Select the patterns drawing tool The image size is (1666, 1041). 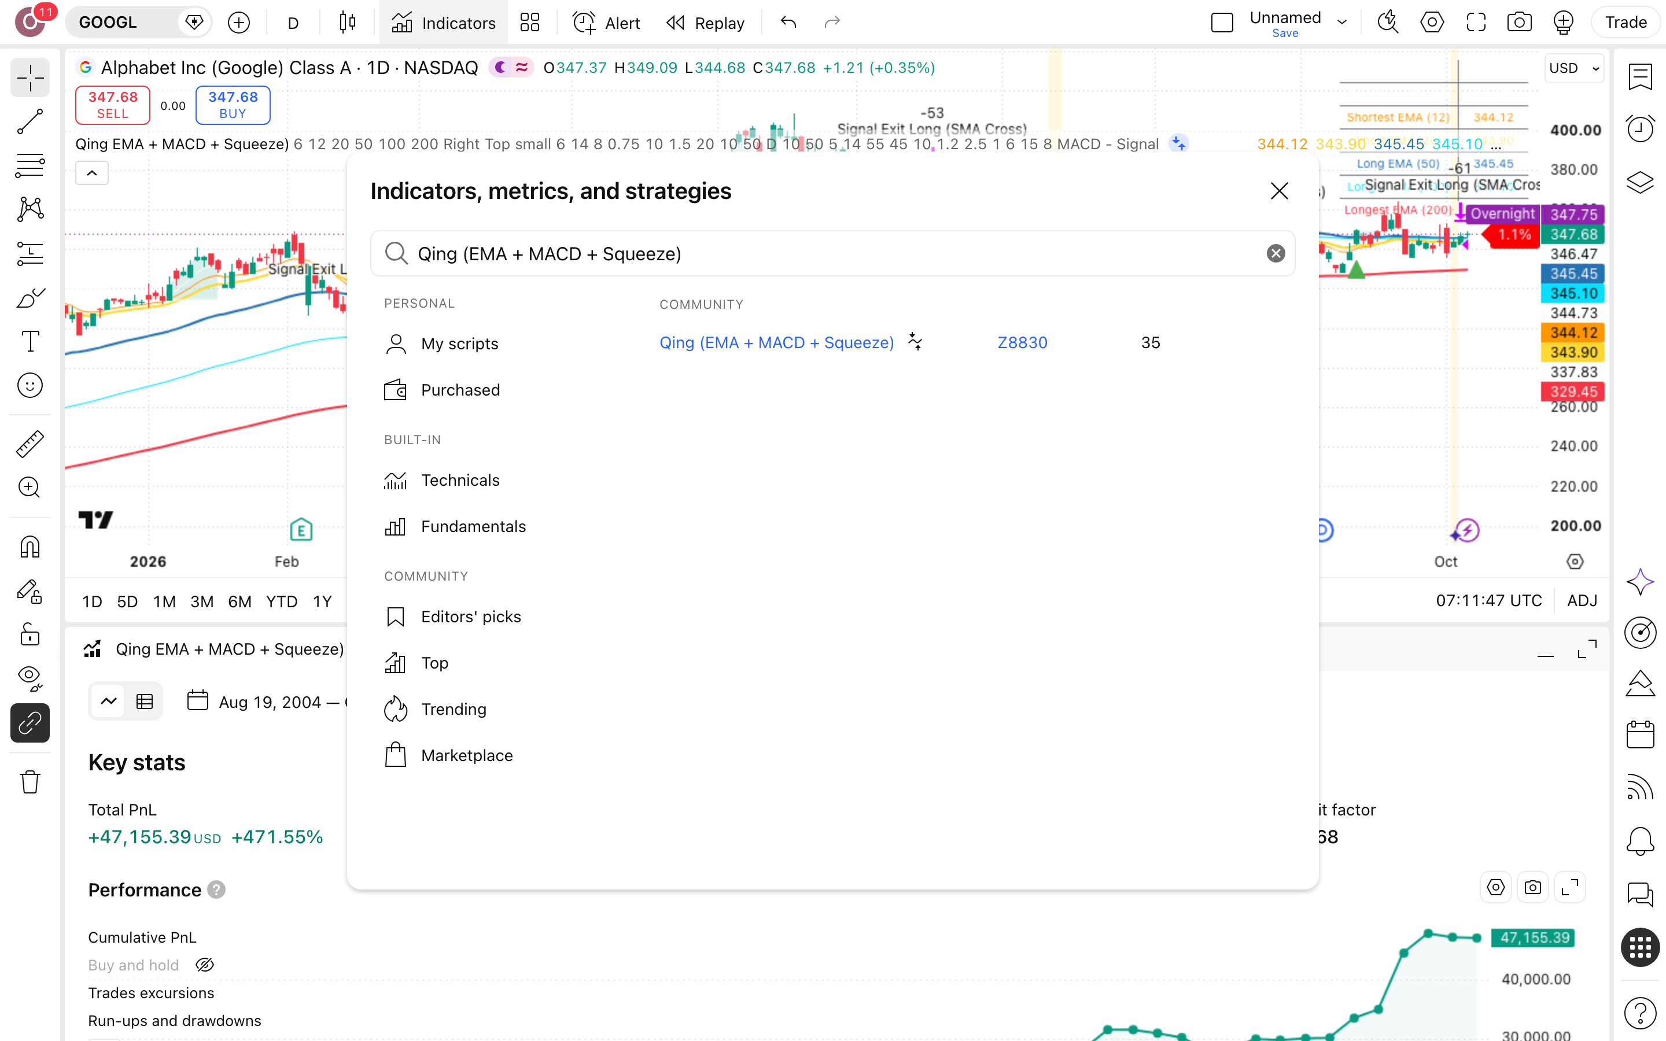30,209
